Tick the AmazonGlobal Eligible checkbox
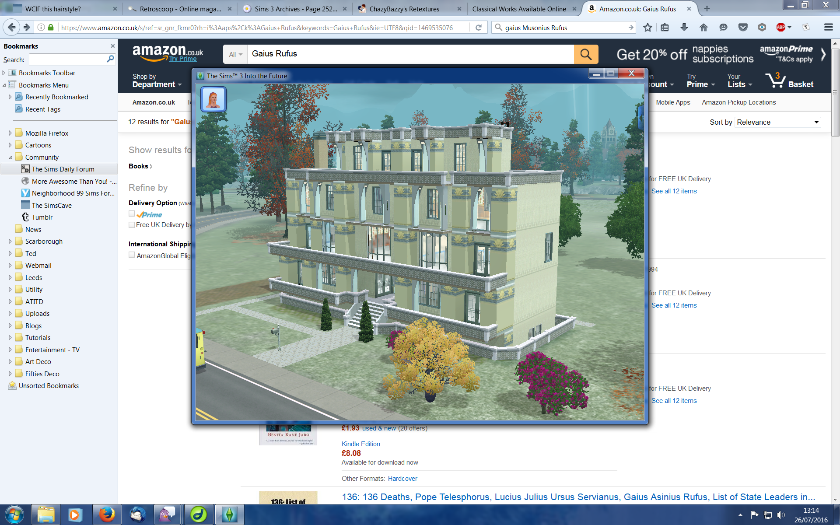Image resolution: width=840 pixels, height=525 pixels. 132,255
